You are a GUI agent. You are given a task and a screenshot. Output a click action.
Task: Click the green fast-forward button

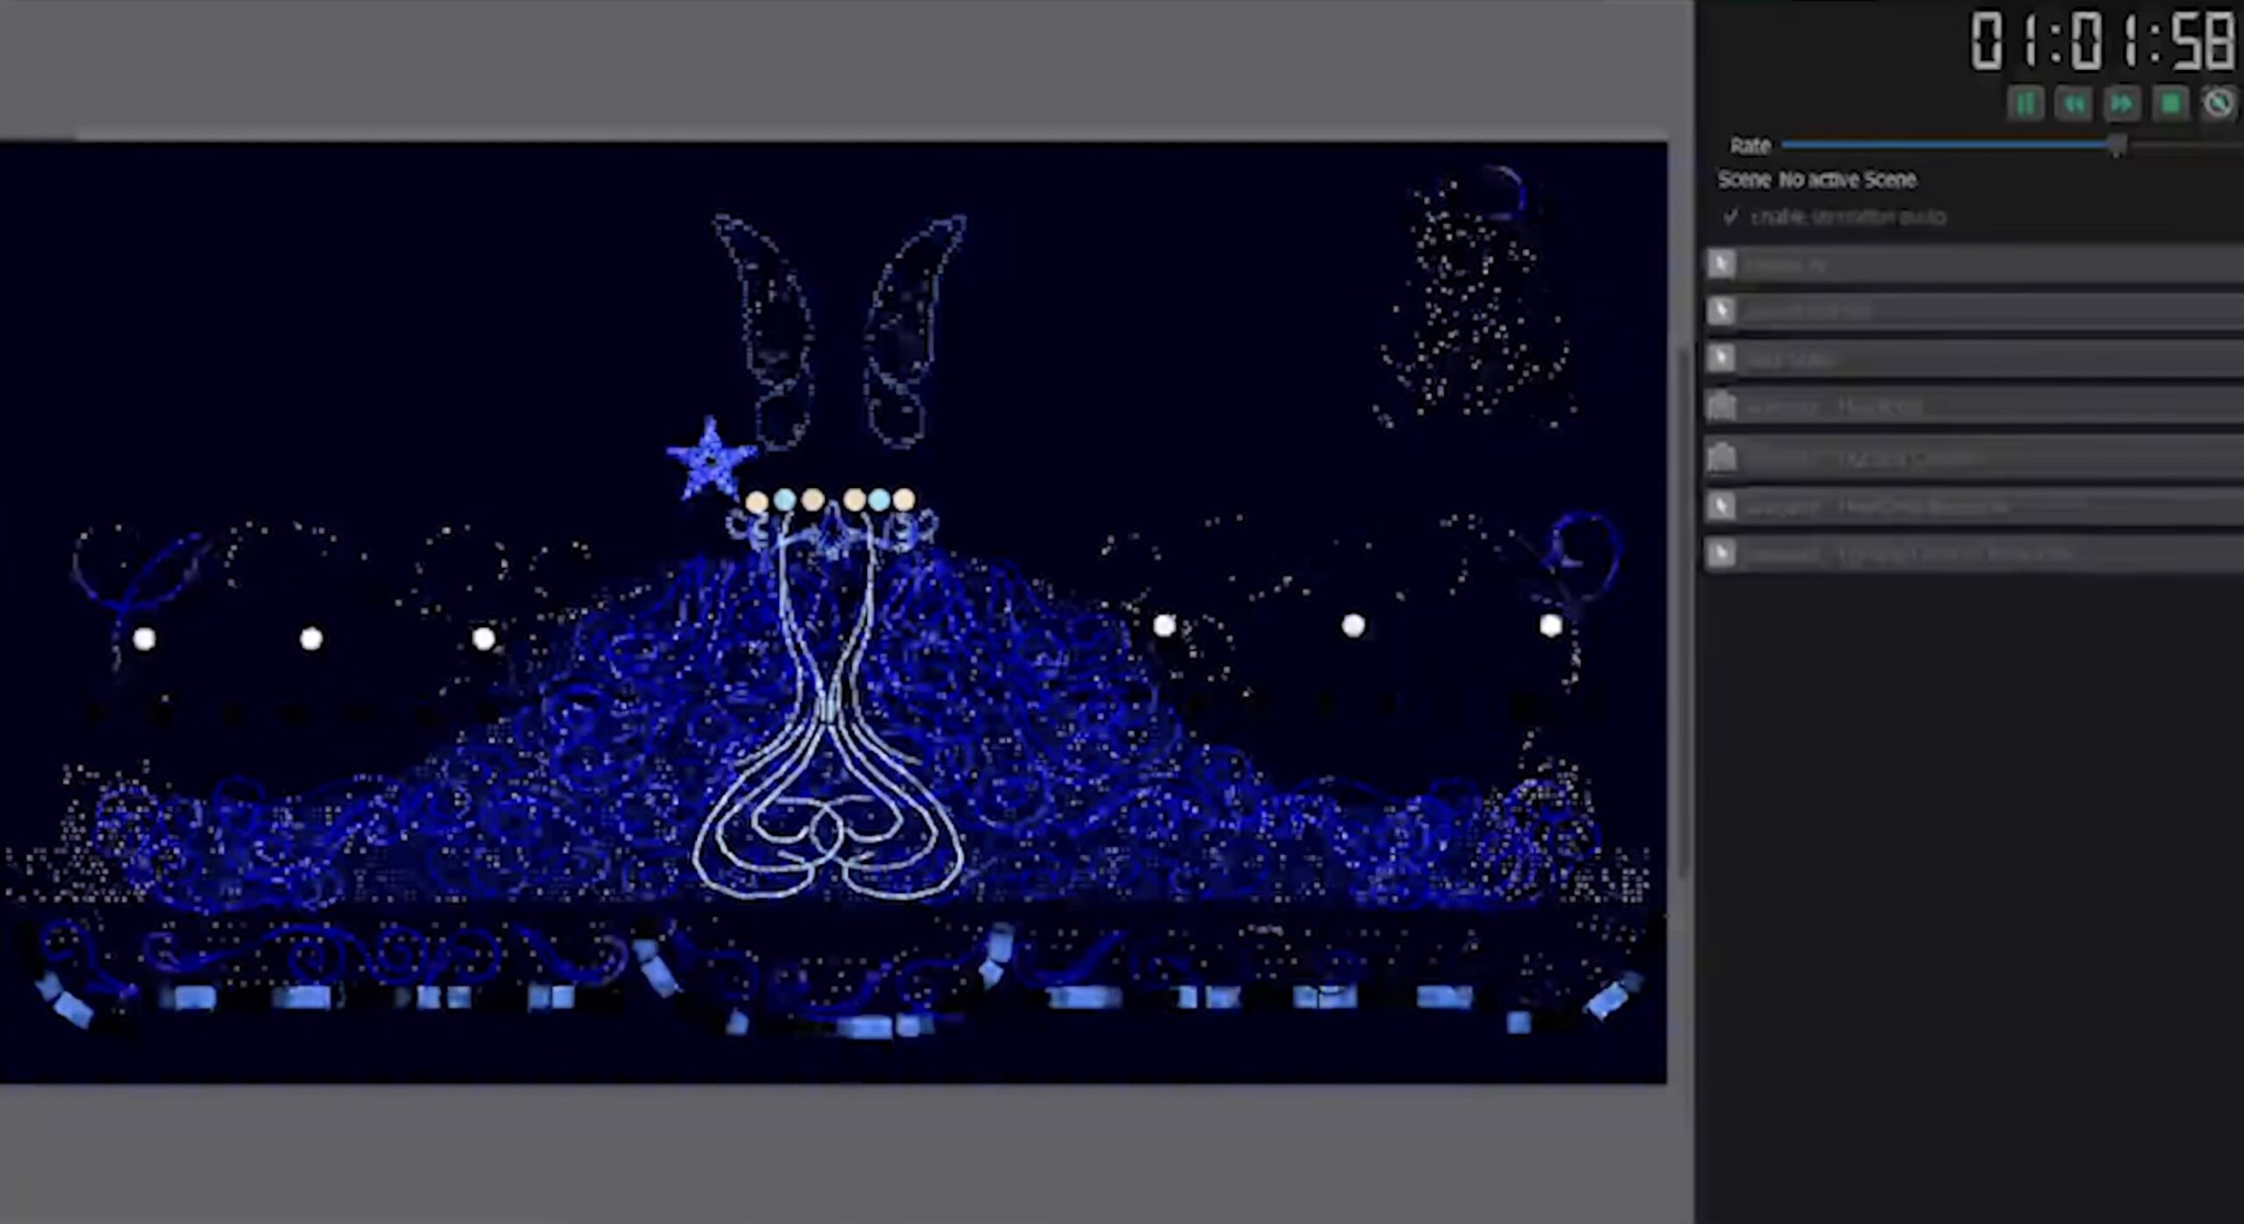pyautogui.click(x=2122, y=104)
